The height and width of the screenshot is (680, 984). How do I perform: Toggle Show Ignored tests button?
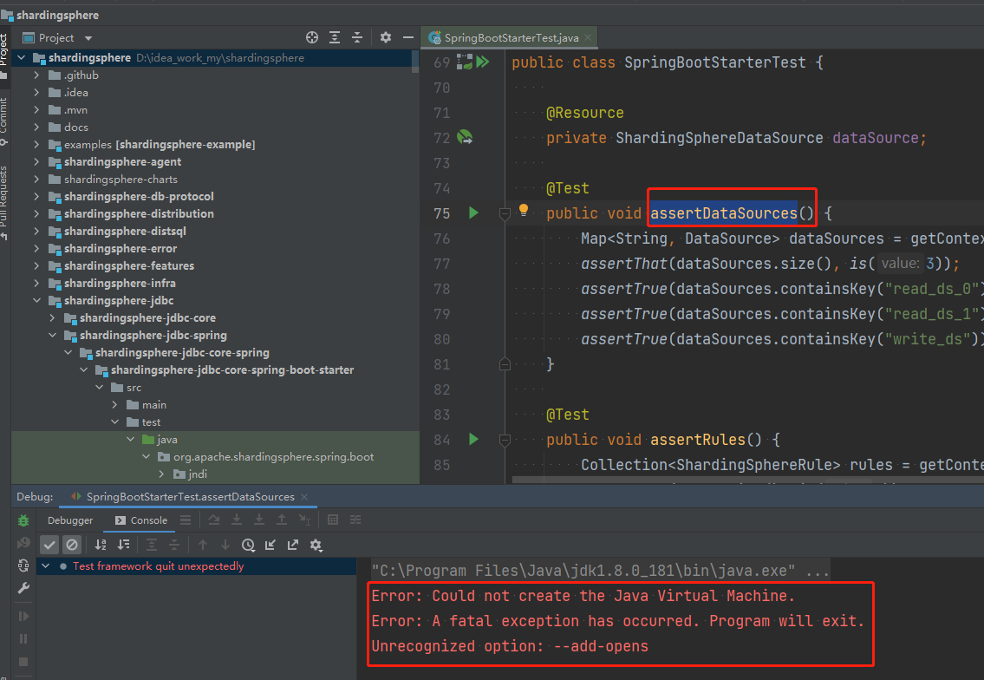[72, 545]
